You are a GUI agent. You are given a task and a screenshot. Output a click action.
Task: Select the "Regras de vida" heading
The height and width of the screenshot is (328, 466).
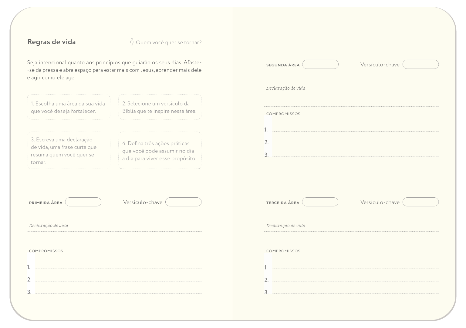[52, 42]
